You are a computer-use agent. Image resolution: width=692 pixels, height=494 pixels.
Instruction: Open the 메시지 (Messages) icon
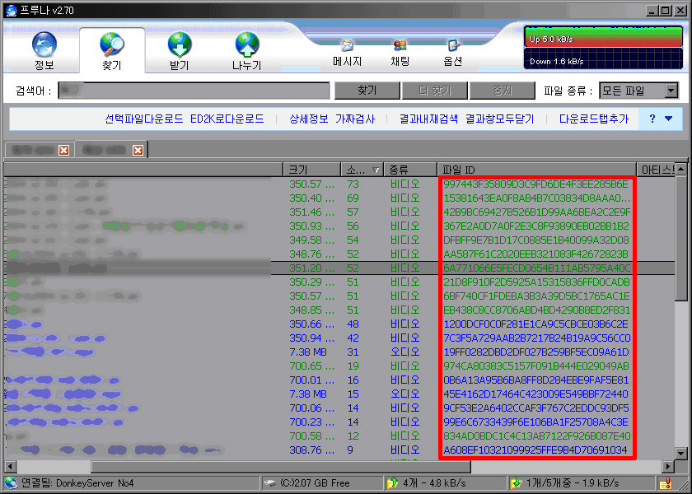pos(347,52)
